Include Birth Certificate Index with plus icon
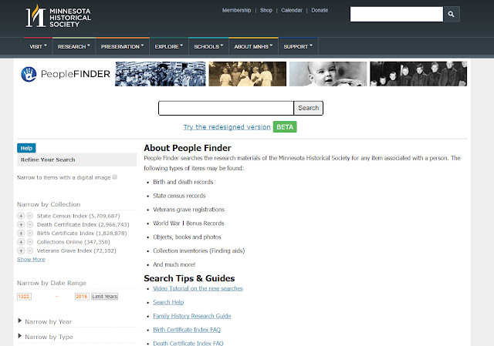The height and width of the screenshot is (346, 494). pos(21,233)
